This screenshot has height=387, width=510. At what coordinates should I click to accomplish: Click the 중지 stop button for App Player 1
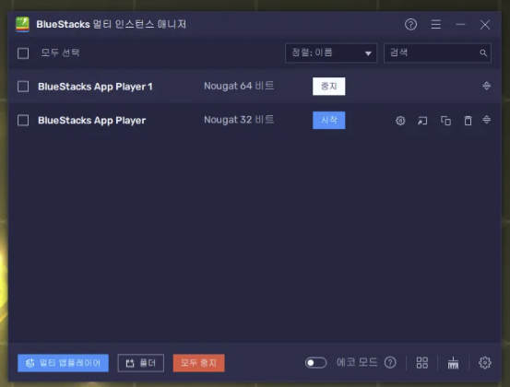329,86
